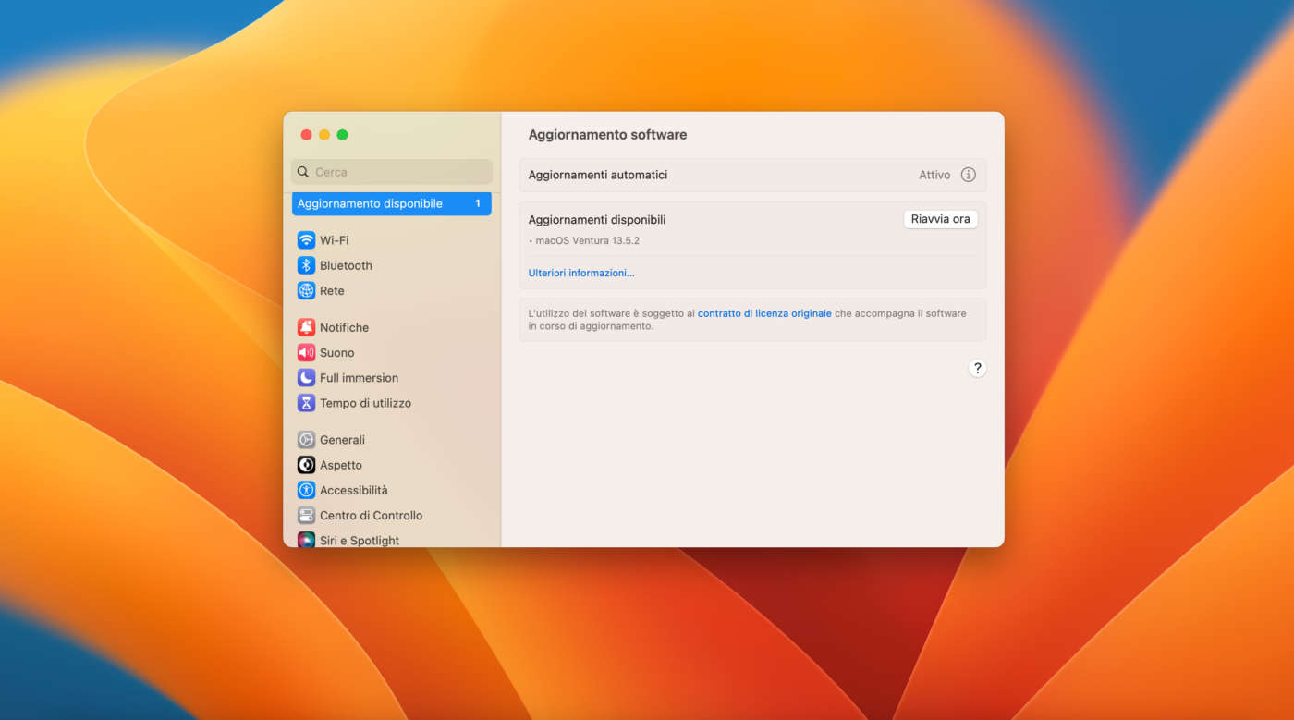Open Centro di Controllo pane
This screenshot has height=720, width=1294.
click(x=371, y=516)
